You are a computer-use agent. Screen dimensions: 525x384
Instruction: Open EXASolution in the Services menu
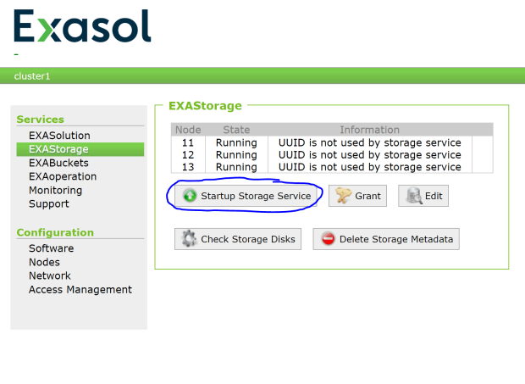pyautogui.click(x=59, y=136)
